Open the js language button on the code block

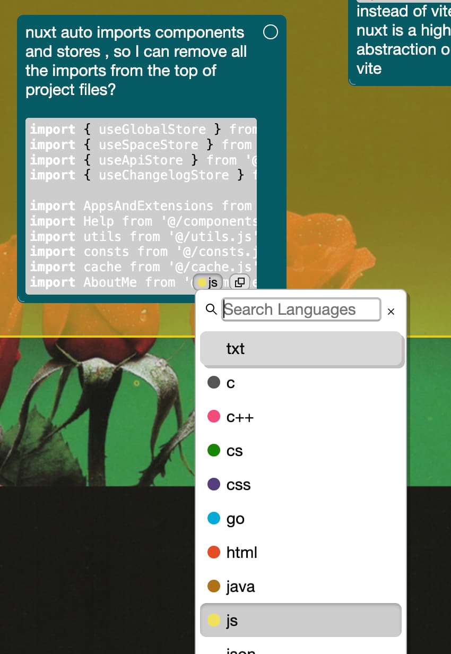[x=207, y=282]
